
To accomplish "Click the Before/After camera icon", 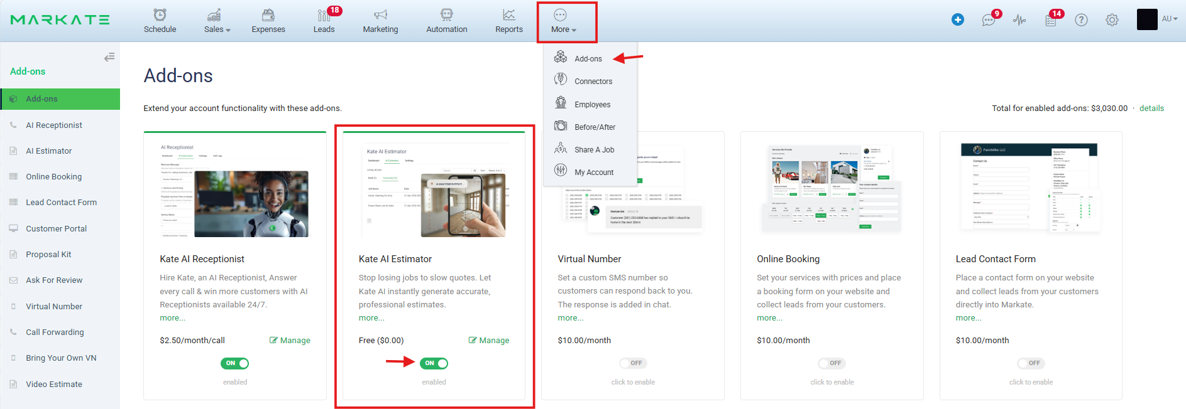I will coord(561,125).
